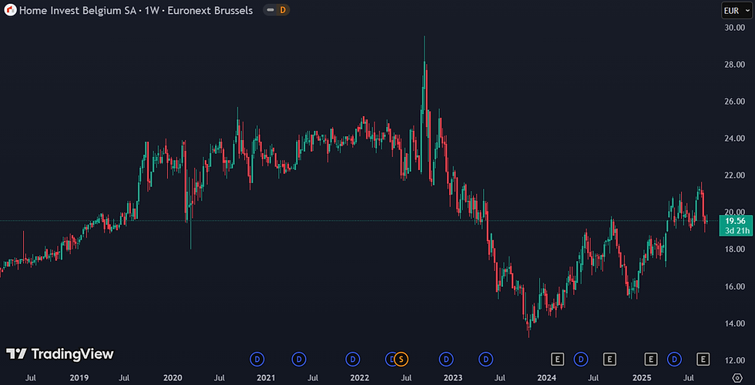
Task: Click the Home Invest Belgium symbol logo
Action: point(10,9)
